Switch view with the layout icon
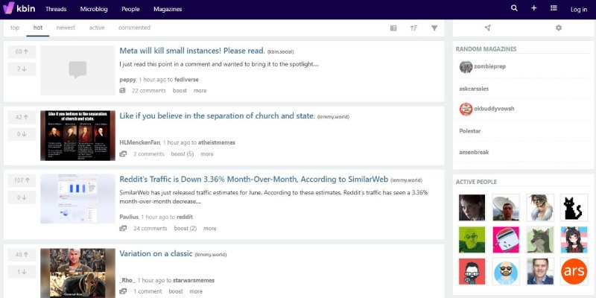 393,28
